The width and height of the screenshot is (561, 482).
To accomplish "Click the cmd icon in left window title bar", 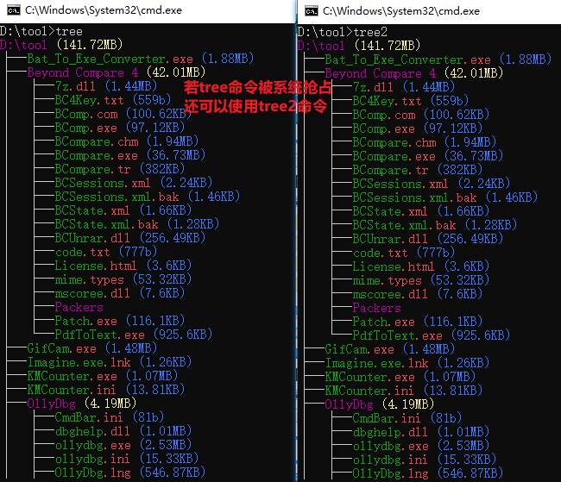I will [11, 11].
